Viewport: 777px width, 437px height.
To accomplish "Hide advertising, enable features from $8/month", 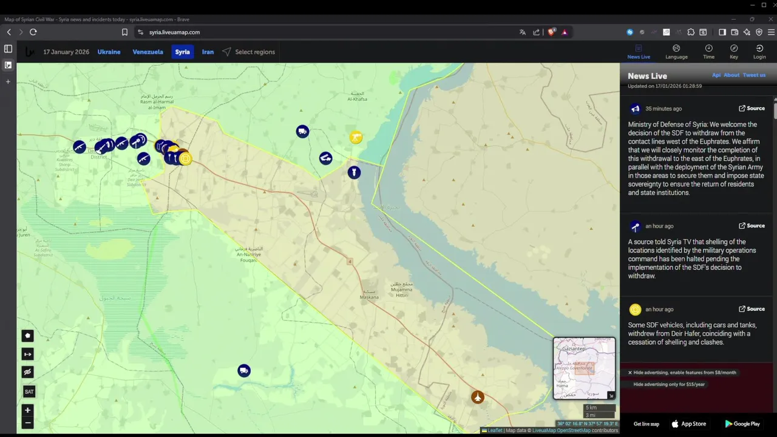I will 682,373.
